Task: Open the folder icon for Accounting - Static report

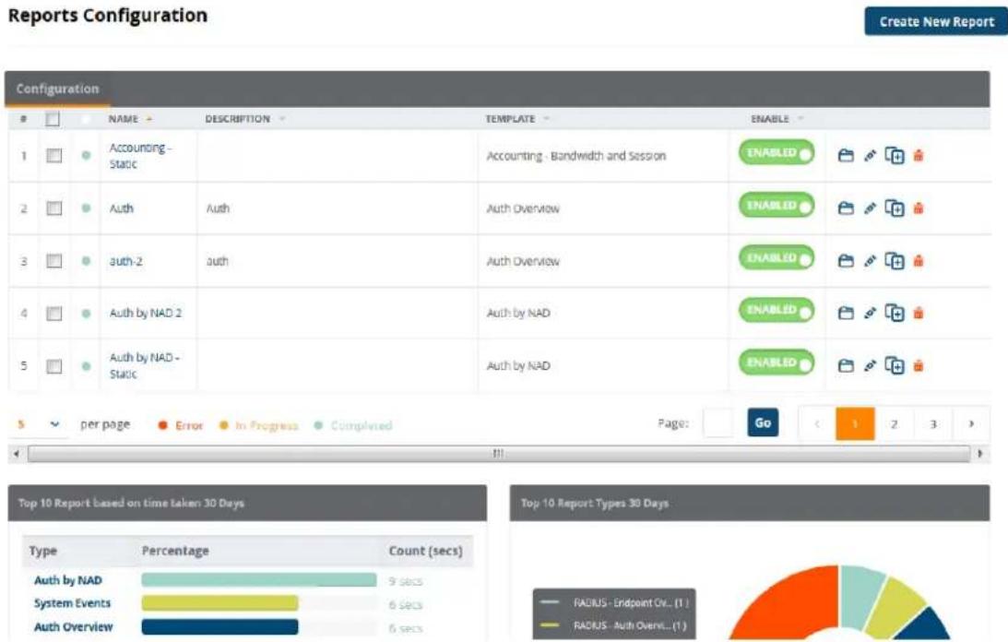Action: (x=846, y=156)
